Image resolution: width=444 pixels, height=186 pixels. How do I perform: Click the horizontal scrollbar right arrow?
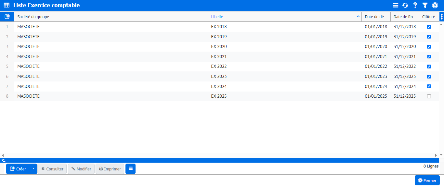tap(436, 155)
